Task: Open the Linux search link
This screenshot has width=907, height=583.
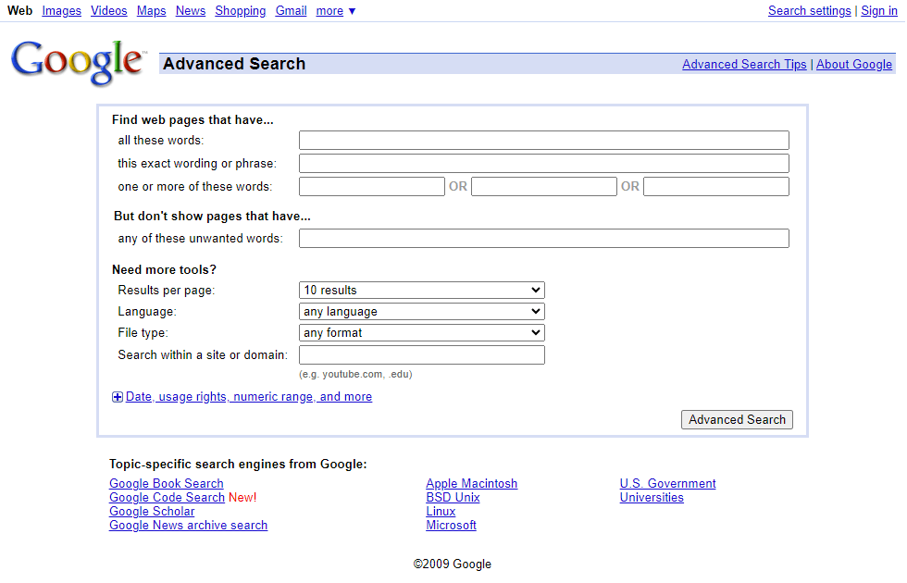Action: click(x=441, y=511)
